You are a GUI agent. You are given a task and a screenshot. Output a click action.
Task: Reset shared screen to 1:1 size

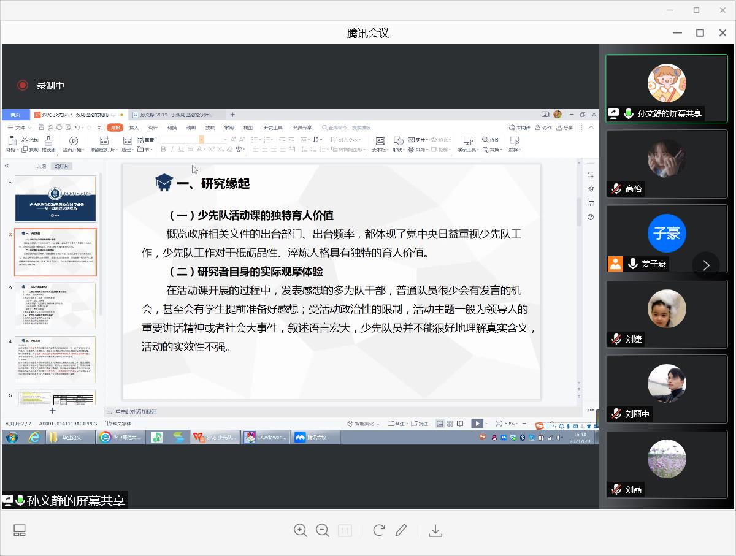(x=345, y=531)
